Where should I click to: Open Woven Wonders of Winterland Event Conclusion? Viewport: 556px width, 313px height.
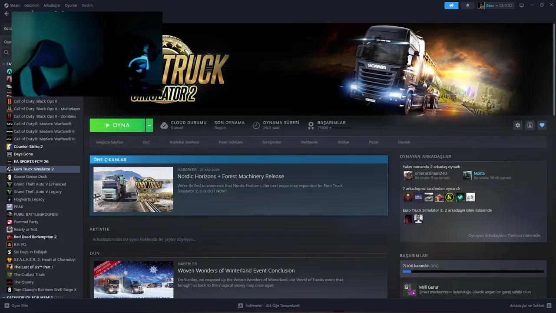click(x=236, y=270)
